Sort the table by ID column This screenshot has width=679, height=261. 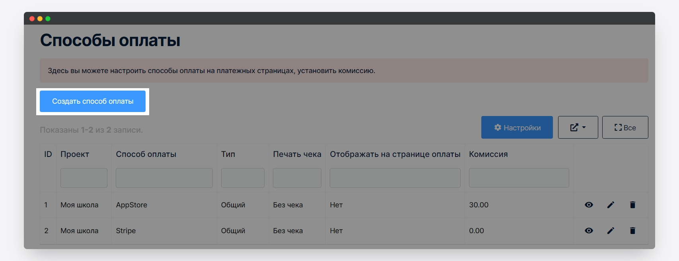coord(48,155)
